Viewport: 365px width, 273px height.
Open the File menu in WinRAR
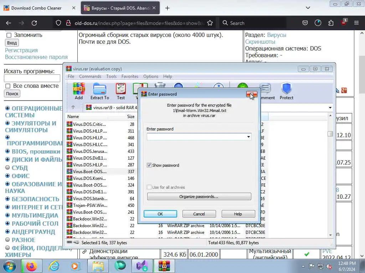[x=71, y=76]
